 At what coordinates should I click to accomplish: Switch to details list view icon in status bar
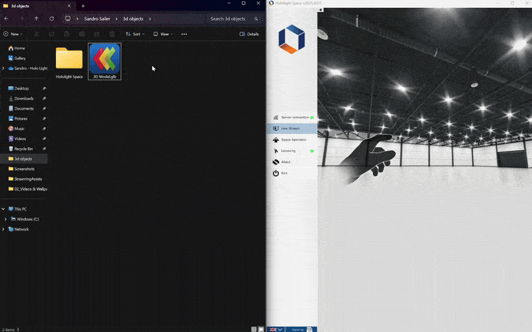pos(254,329)
